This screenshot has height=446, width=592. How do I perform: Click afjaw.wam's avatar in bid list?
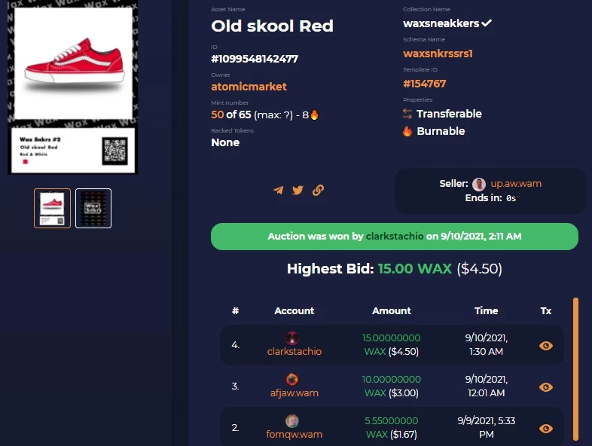click(292, 379)
